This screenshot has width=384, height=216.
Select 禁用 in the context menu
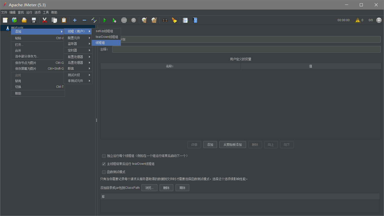(x=38, y=81)
